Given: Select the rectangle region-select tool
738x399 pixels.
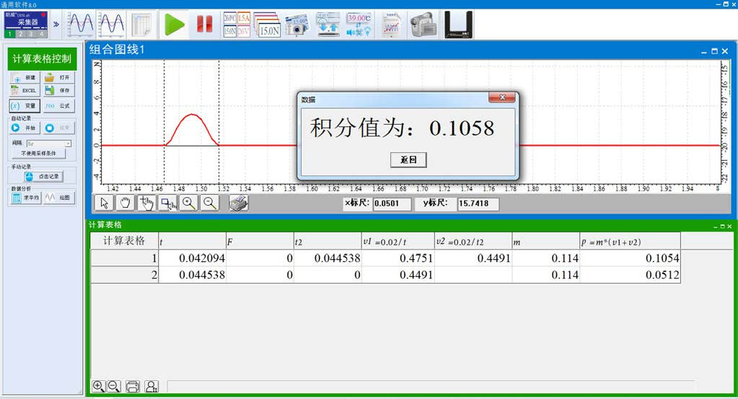Looking at the screenshot, I should click(x=168, y=203).
